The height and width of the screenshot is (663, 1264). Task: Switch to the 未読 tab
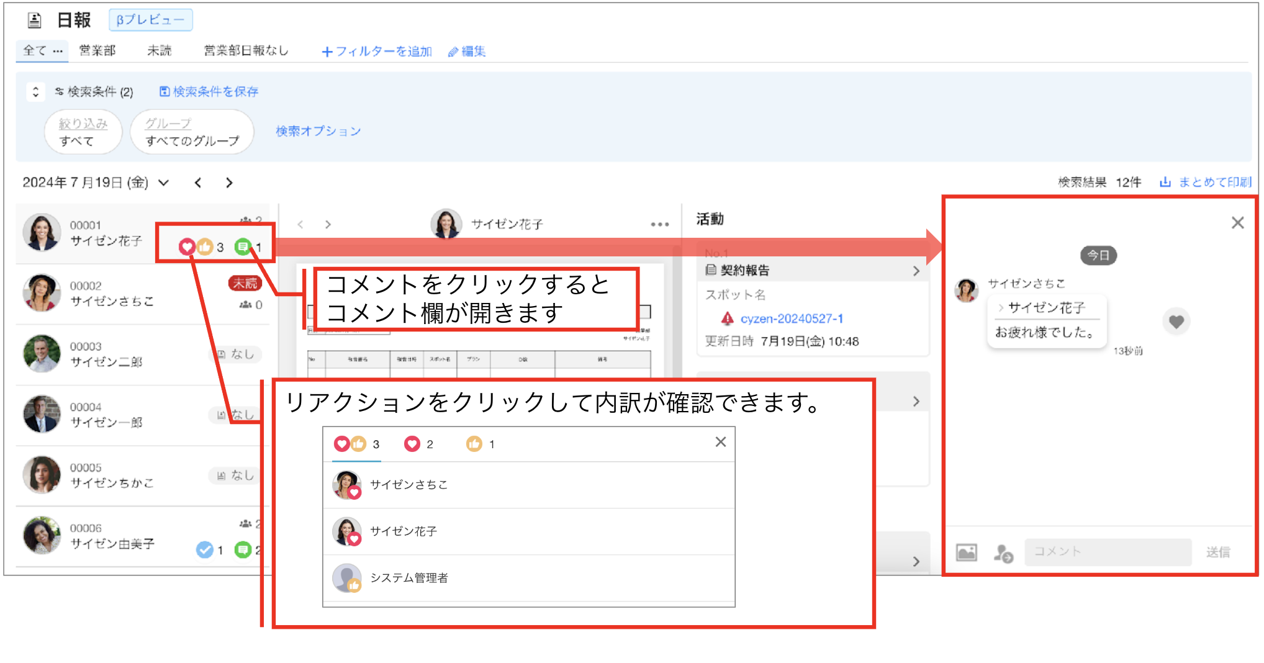159,51
